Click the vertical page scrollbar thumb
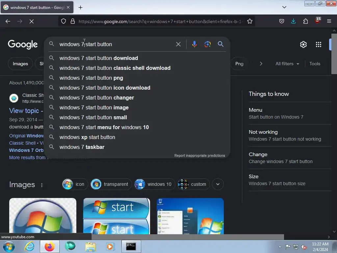This screenshot has height=253, width=337. (334, 54)
